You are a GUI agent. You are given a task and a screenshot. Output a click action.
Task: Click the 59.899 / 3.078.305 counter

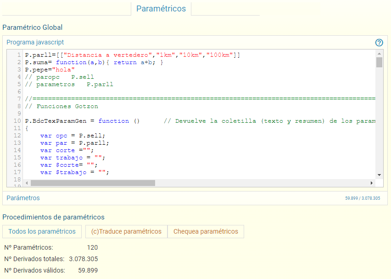[x=363, y=198]
